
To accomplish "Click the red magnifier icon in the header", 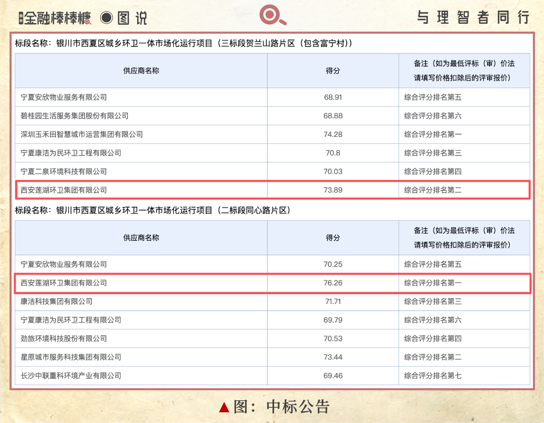I will click(x=273, y=15).
